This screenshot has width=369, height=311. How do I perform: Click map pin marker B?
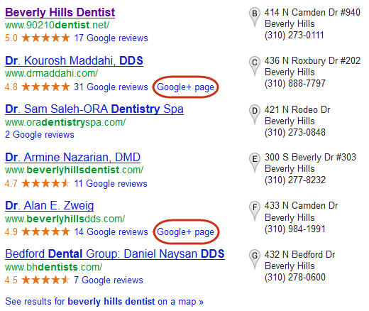pos(255,17)
